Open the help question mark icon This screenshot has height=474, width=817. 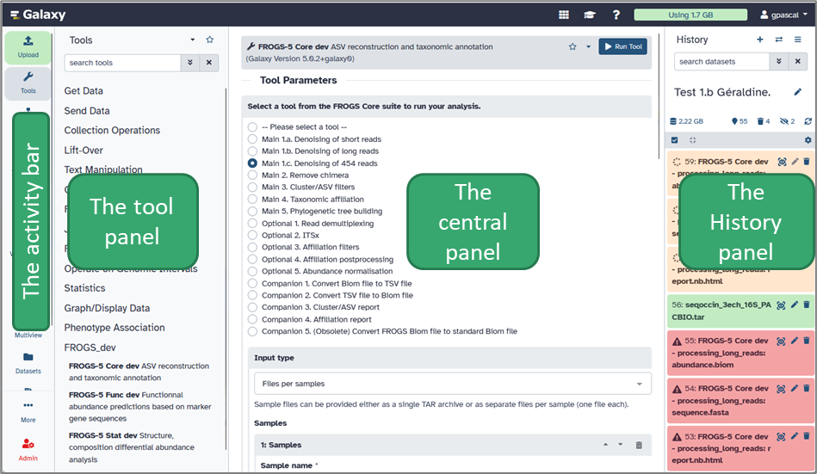[616, 15]
